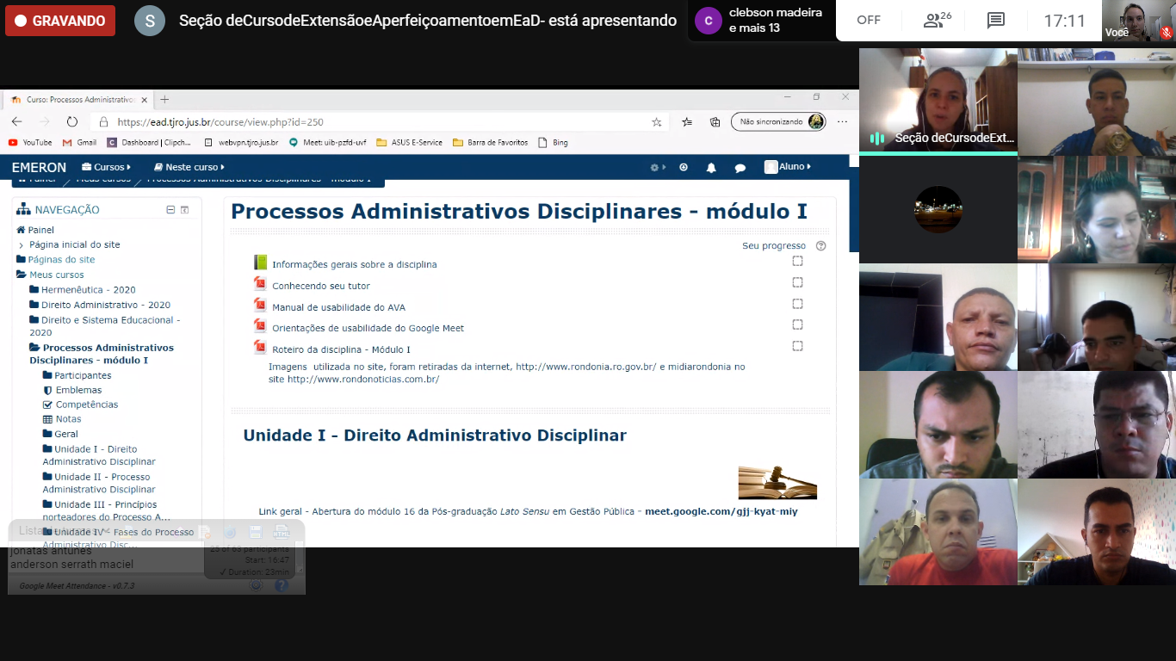Open the Google Meet chat icon

[x=996, y=21]
